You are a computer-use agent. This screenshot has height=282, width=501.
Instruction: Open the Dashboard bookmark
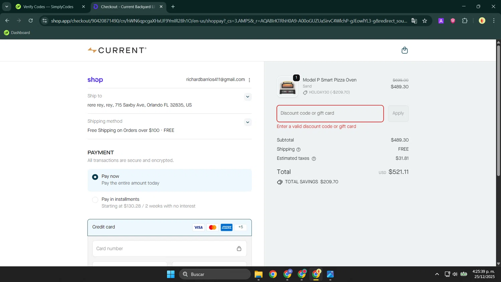click(x=17, y=33)
